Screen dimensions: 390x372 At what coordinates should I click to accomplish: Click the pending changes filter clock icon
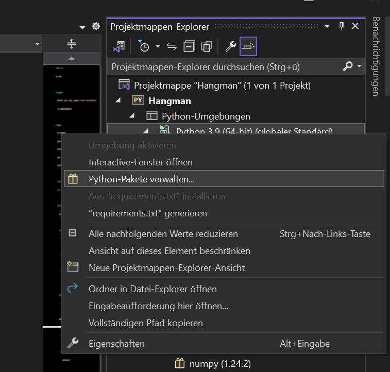coord(144,46)
